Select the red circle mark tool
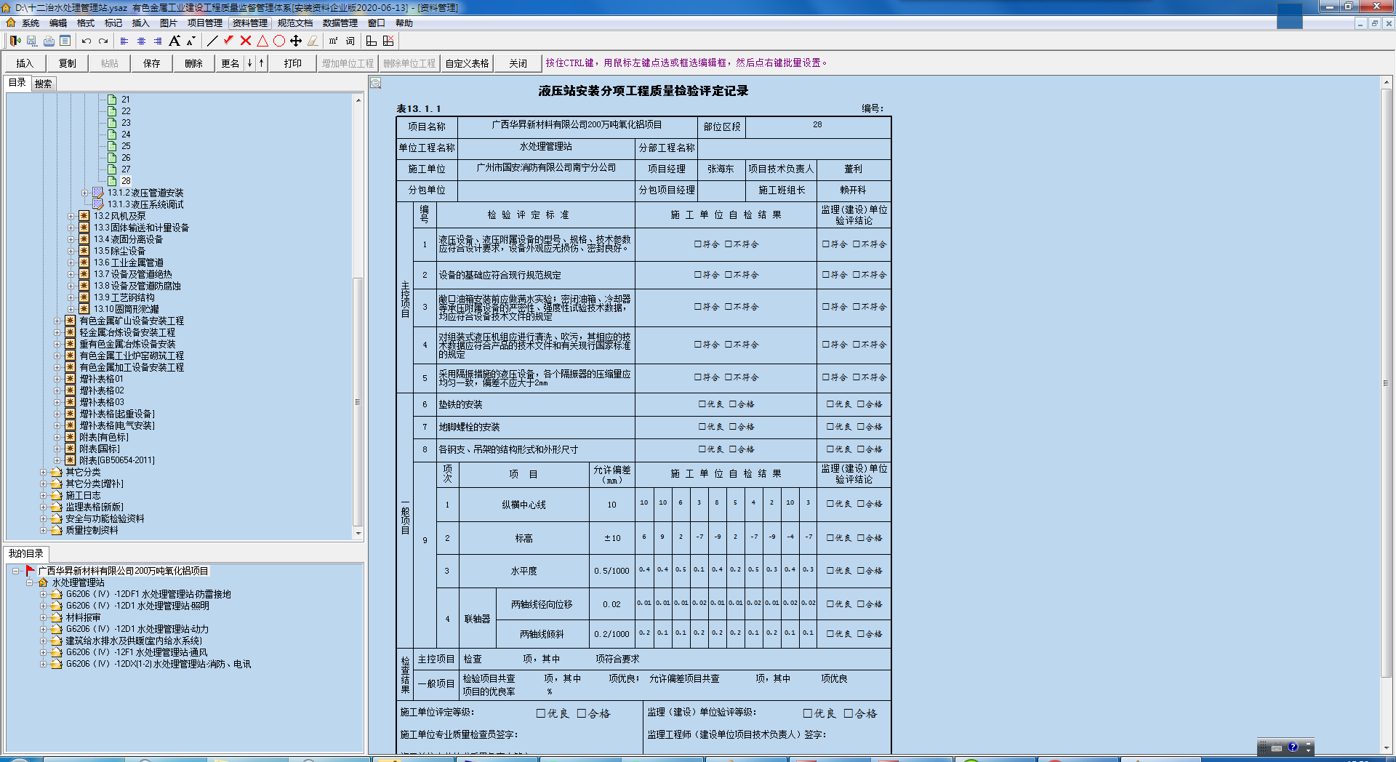1396x762 pixels. [x=279, y=41]
